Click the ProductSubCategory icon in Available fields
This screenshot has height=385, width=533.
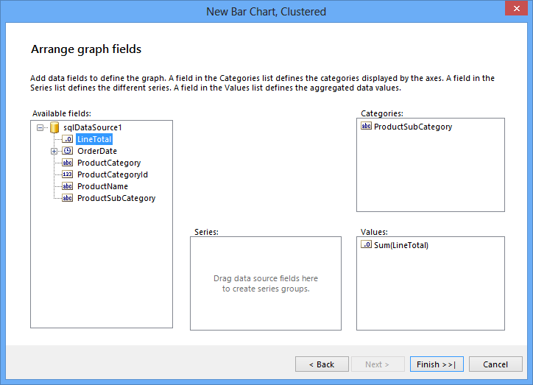[67, 198]
